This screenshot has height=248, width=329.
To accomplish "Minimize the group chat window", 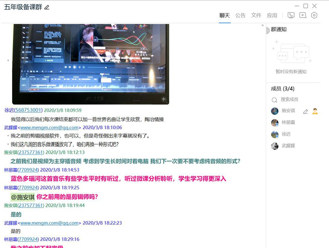I will click(297, 6).
